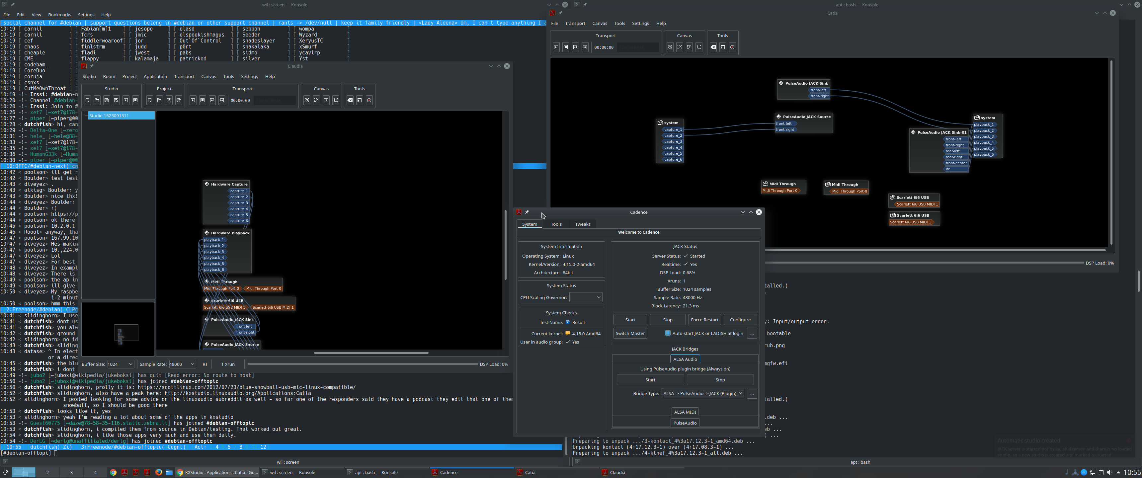Fast-forward transport in Claudia window
This screenshot has height=478, width=1142.
222,100
